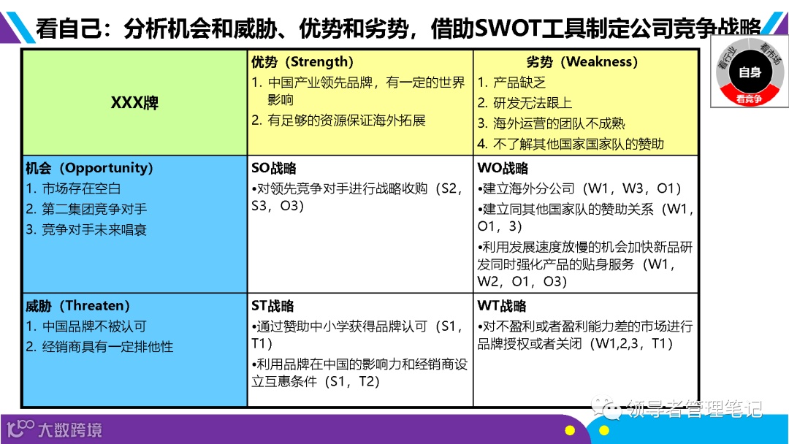Select threat item 经销商具有一定排他性
The width and height of the screenshot is (789, 444).
[x=99, y=347]
